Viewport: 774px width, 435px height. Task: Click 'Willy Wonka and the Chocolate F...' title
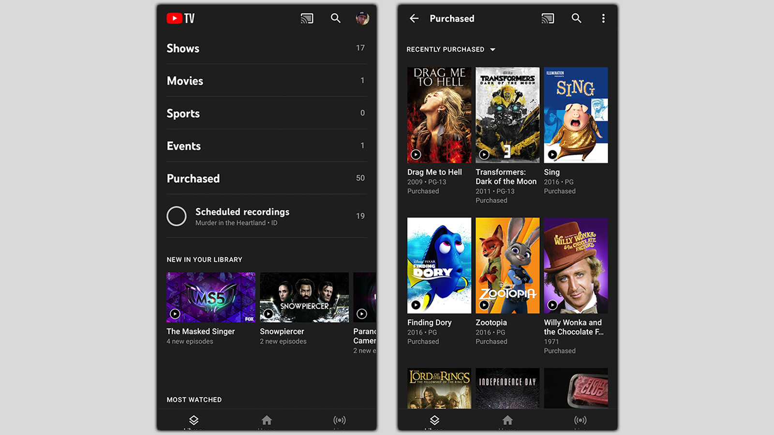[x=574, y=327]
